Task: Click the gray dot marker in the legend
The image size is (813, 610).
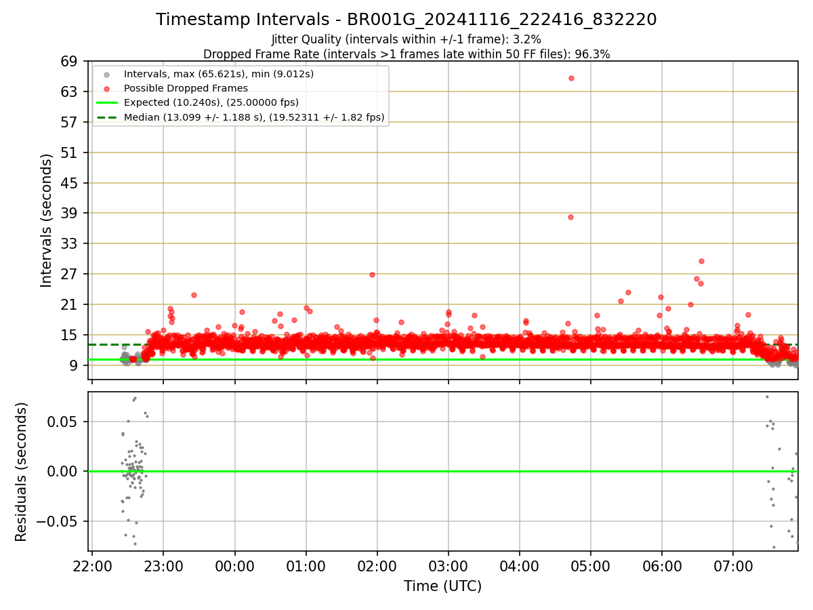Action: point(106,74)
